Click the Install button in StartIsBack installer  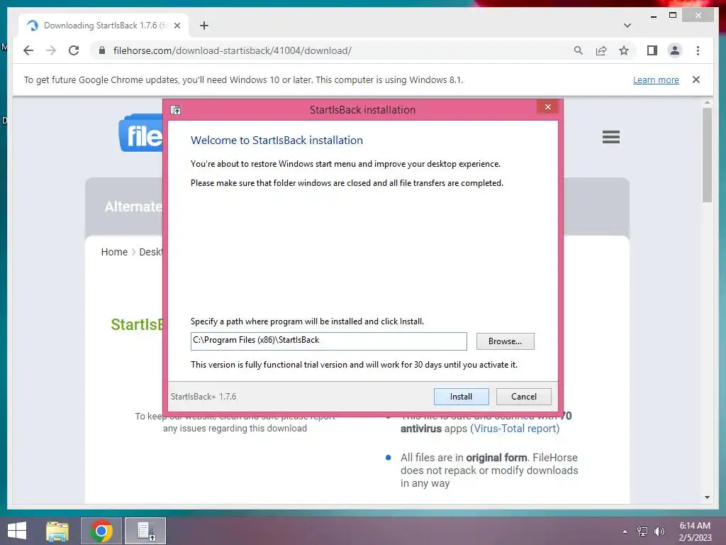point(461,396)
